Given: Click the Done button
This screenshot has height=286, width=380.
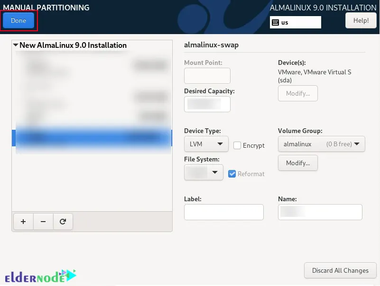Looking at the screenshot, I should pyautogui.click(x=19, y=20).
